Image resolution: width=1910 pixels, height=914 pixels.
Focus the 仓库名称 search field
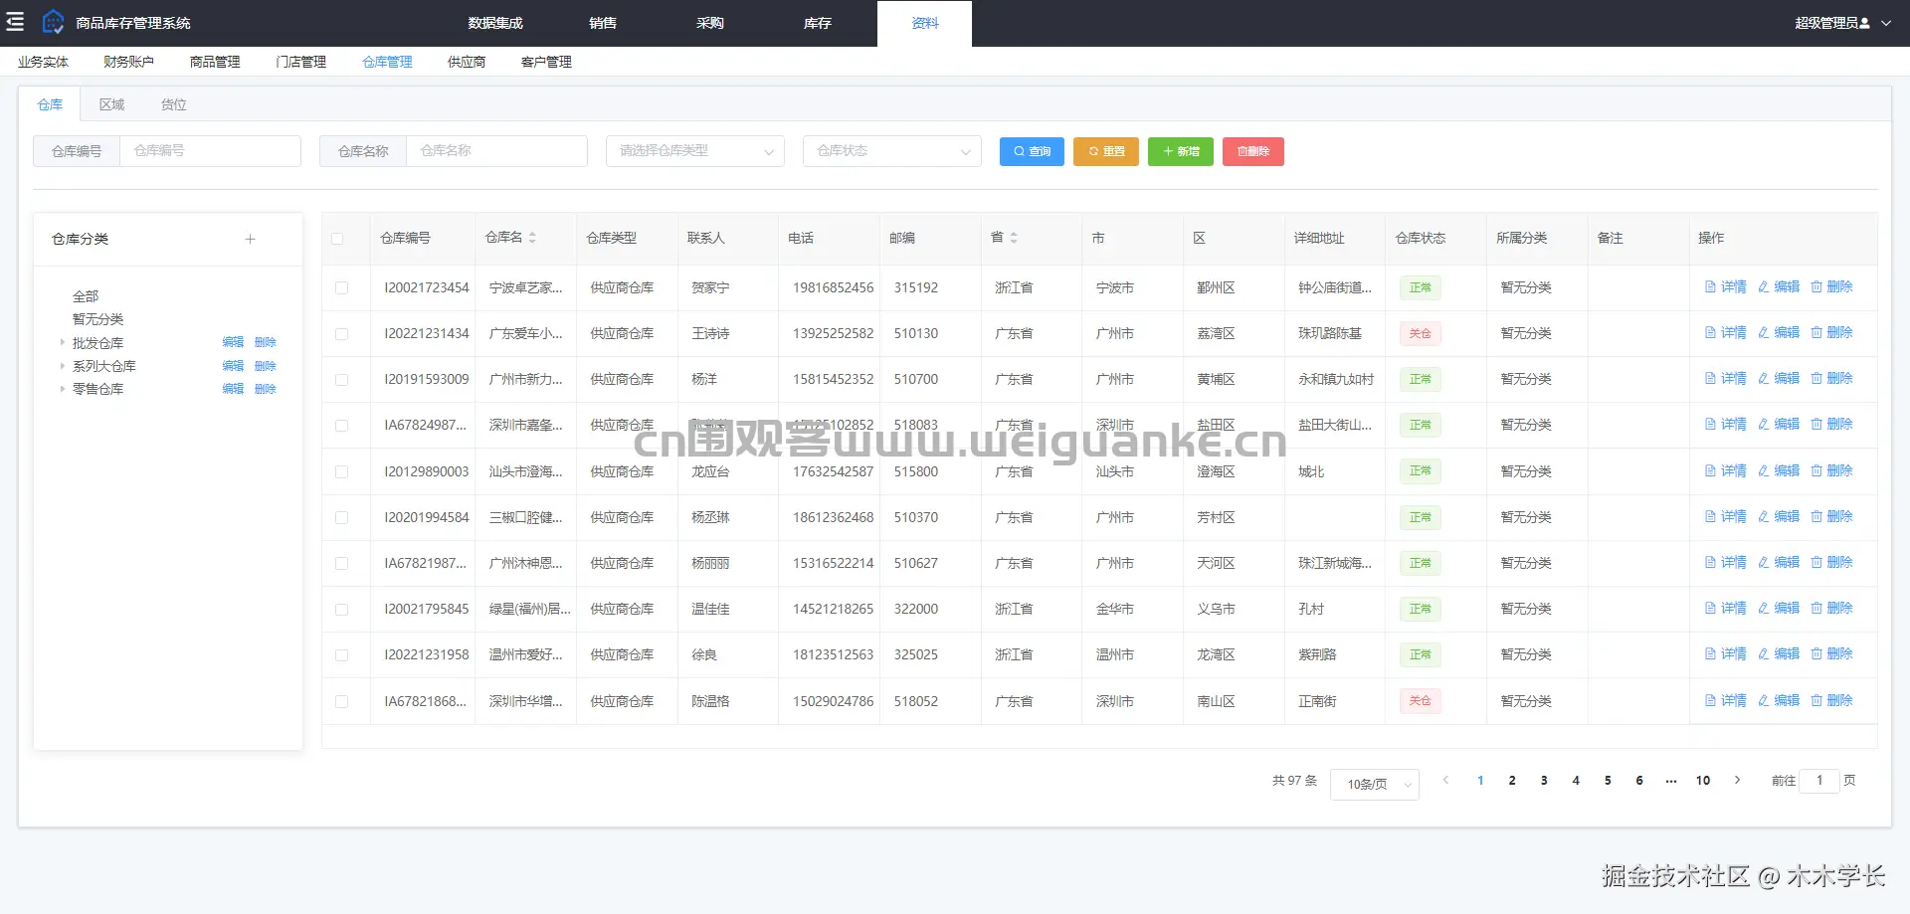[x=496, y=151]
